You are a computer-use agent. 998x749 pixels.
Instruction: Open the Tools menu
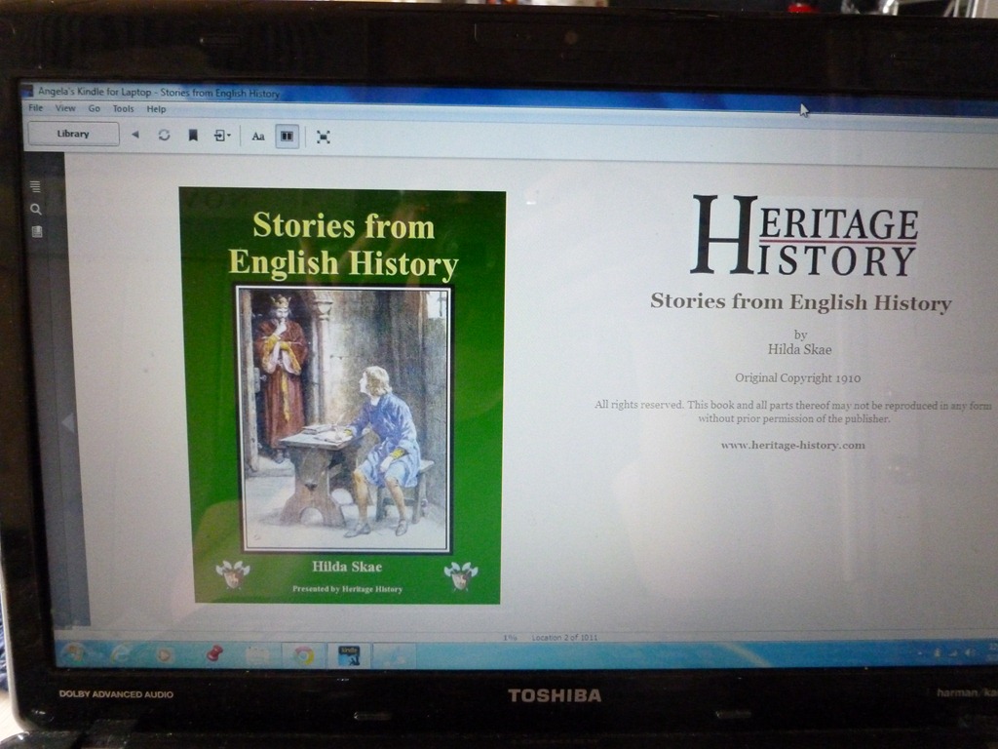point(123,109)
